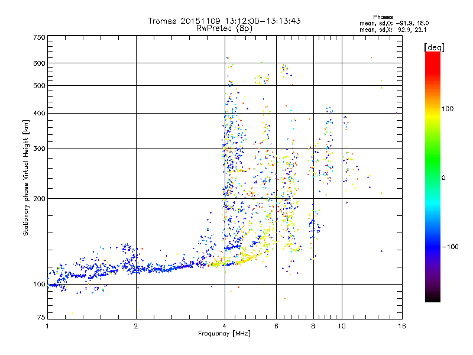Click the 'Frequency [MHz]' axis title
This screenshot has height=355, width=473.
[x=224, y=334]
